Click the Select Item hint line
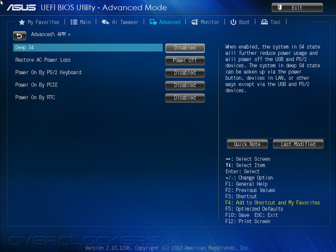The height and width of the screenshot is (252, 336). pyautogui.click(x=245, y=165)
